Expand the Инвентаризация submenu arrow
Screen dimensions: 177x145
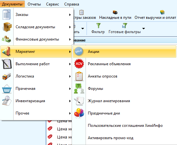click(x=70, y=101)
